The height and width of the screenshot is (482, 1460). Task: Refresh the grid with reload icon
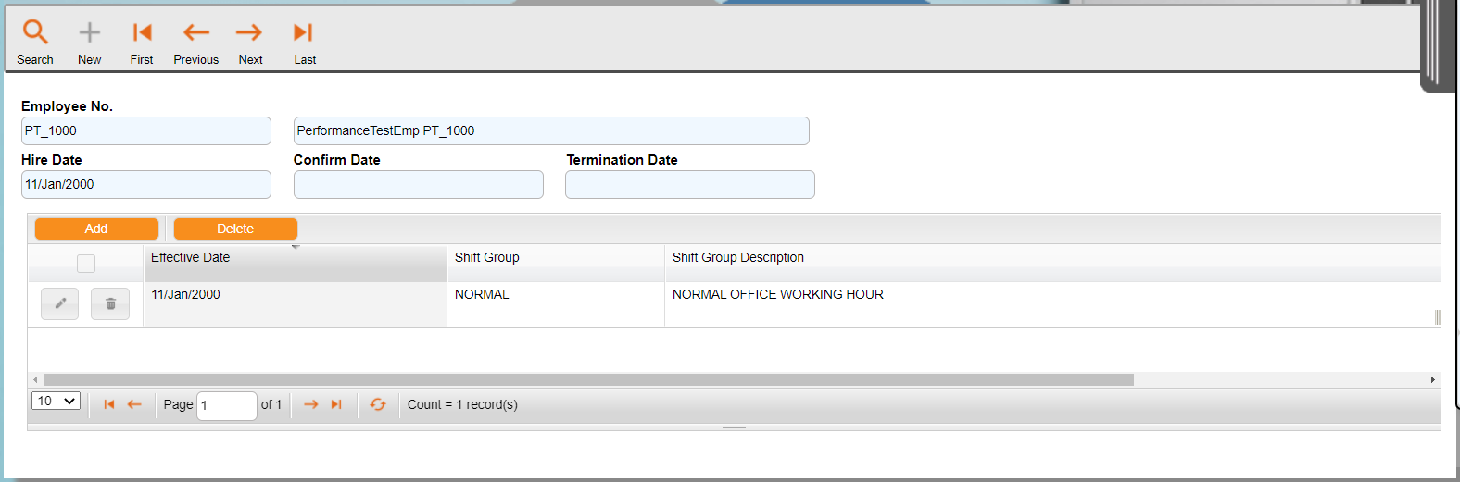point(378,404)
